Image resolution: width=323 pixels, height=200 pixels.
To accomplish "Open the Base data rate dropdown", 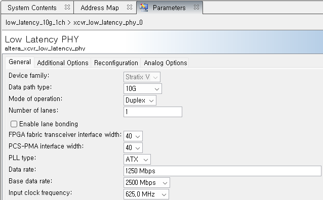I will (x=147, y=182).
